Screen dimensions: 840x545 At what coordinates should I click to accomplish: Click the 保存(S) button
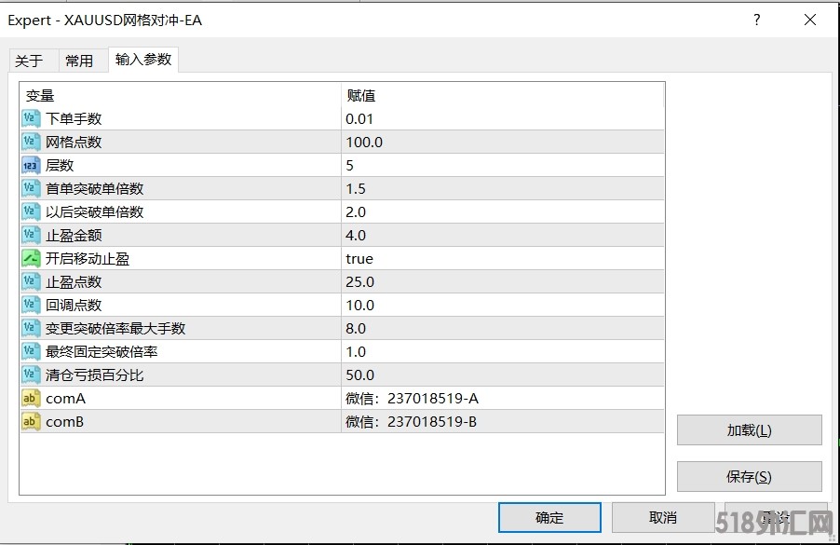749,476
